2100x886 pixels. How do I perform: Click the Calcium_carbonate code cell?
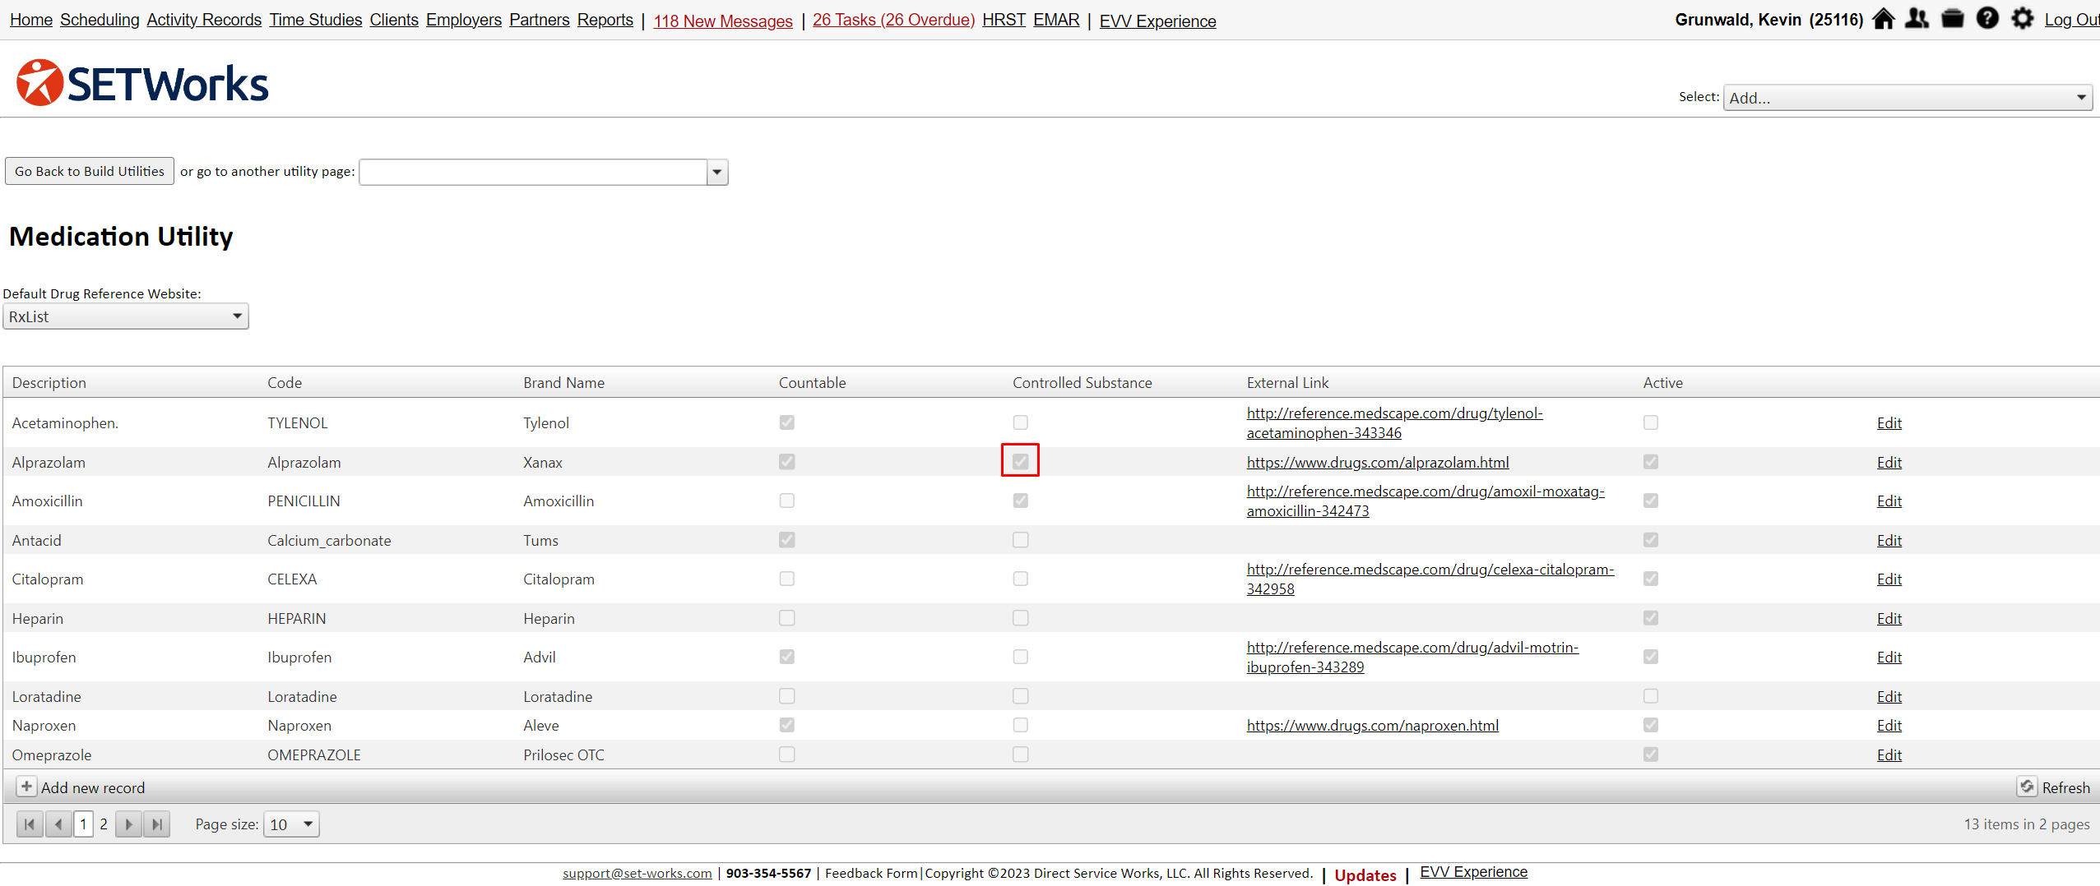329,540
